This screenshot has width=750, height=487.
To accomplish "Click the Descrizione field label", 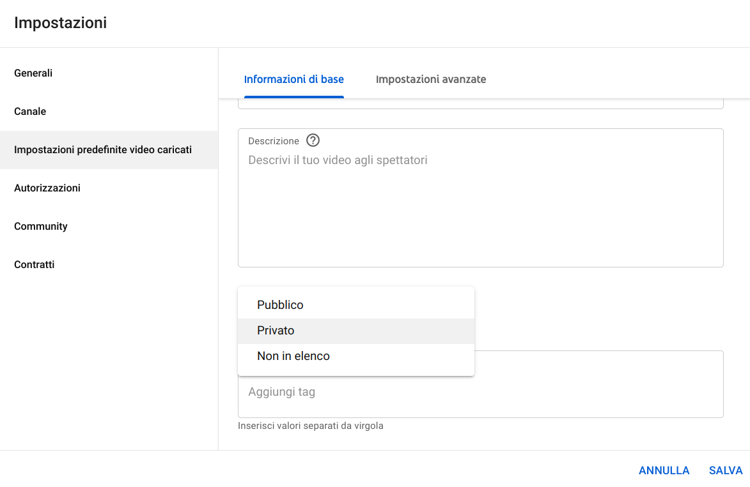I will coord(274,141).
